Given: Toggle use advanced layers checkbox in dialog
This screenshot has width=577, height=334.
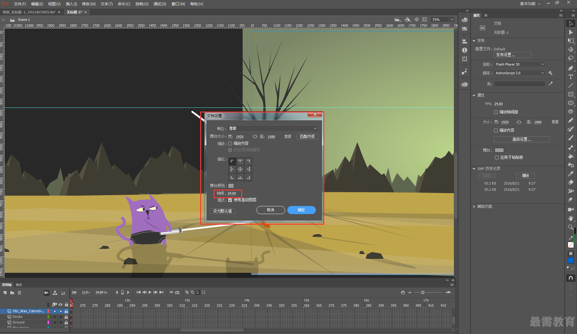Looking at the screenshot, I should (x=230, y=200).
